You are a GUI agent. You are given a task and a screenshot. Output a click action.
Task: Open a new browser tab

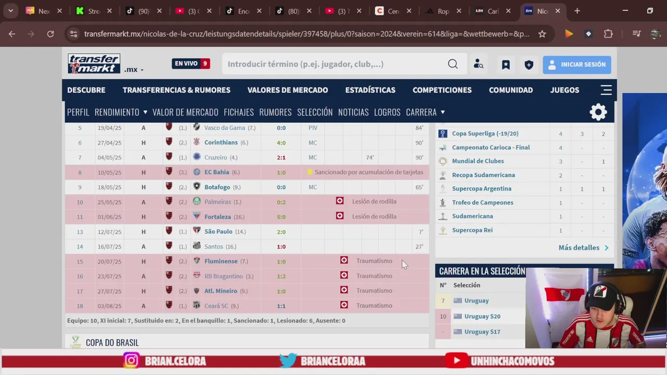(577, 11)
